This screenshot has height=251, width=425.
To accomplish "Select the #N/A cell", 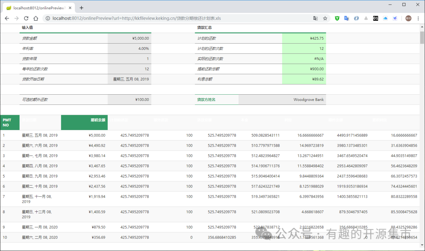I will tap(304, 59).
